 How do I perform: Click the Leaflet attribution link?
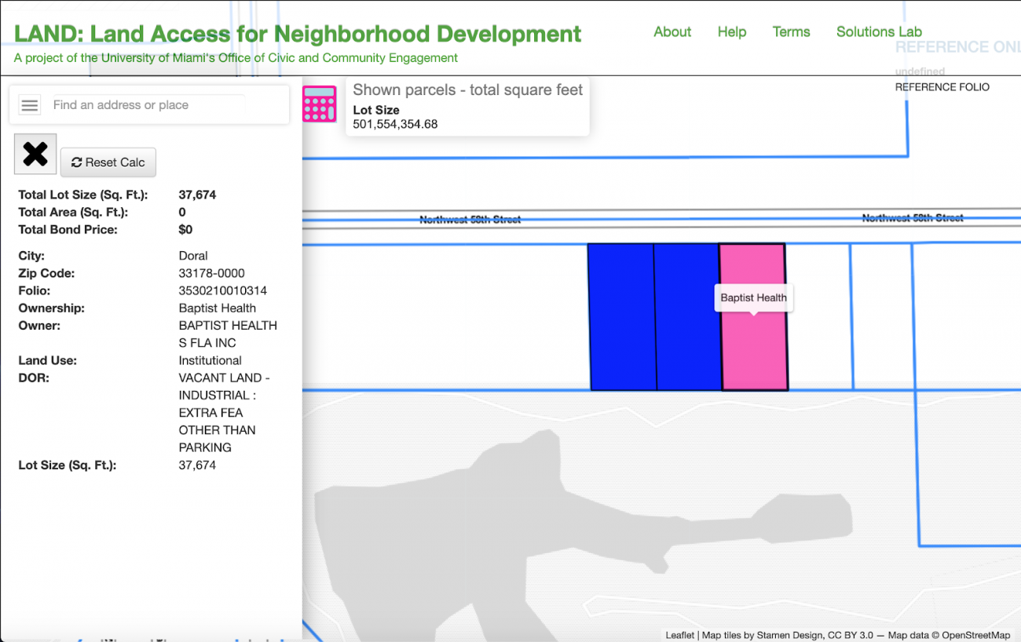[x=679, y=635]
